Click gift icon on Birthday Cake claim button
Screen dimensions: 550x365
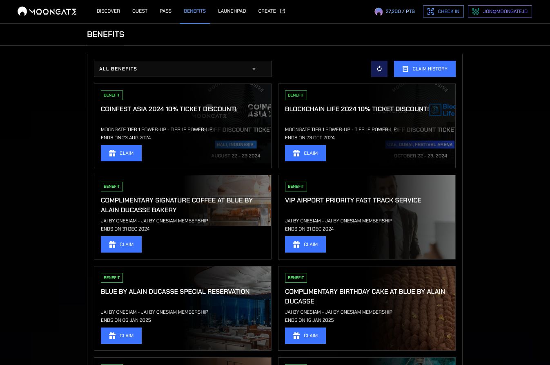point(296,336)
